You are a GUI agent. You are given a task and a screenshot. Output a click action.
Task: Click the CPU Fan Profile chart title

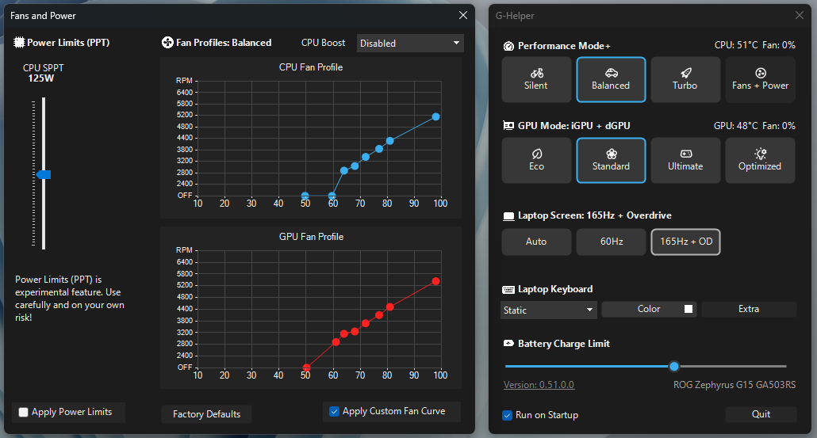[311, 67]
